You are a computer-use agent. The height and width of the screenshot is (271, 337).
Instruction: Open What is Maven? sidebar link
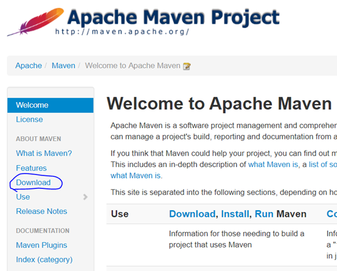[44, 153]
